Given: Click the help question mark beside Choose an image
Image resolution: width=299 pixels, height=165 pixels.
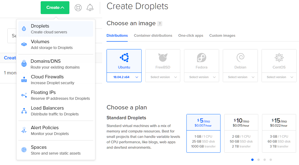Looking at the screenshot, I should [x=160, y=24].
